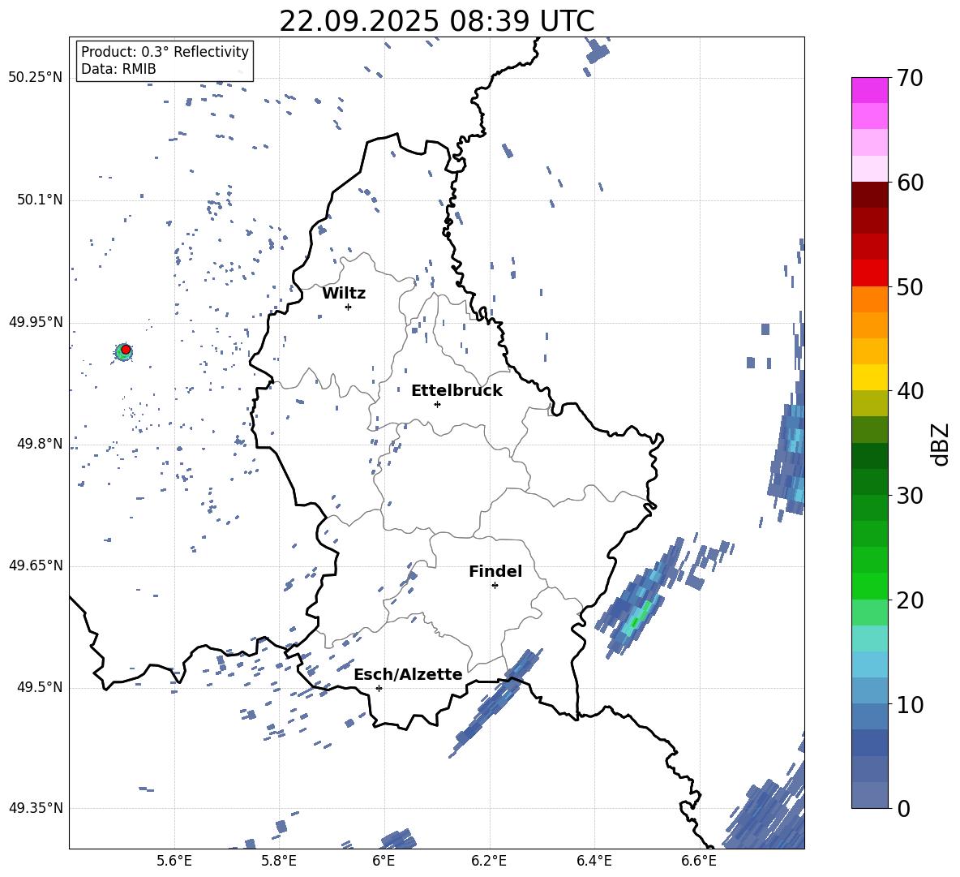Screen dimensions: 960x877
Task: Click the 30 tick label on colorbar
Action: click(910, 496)
